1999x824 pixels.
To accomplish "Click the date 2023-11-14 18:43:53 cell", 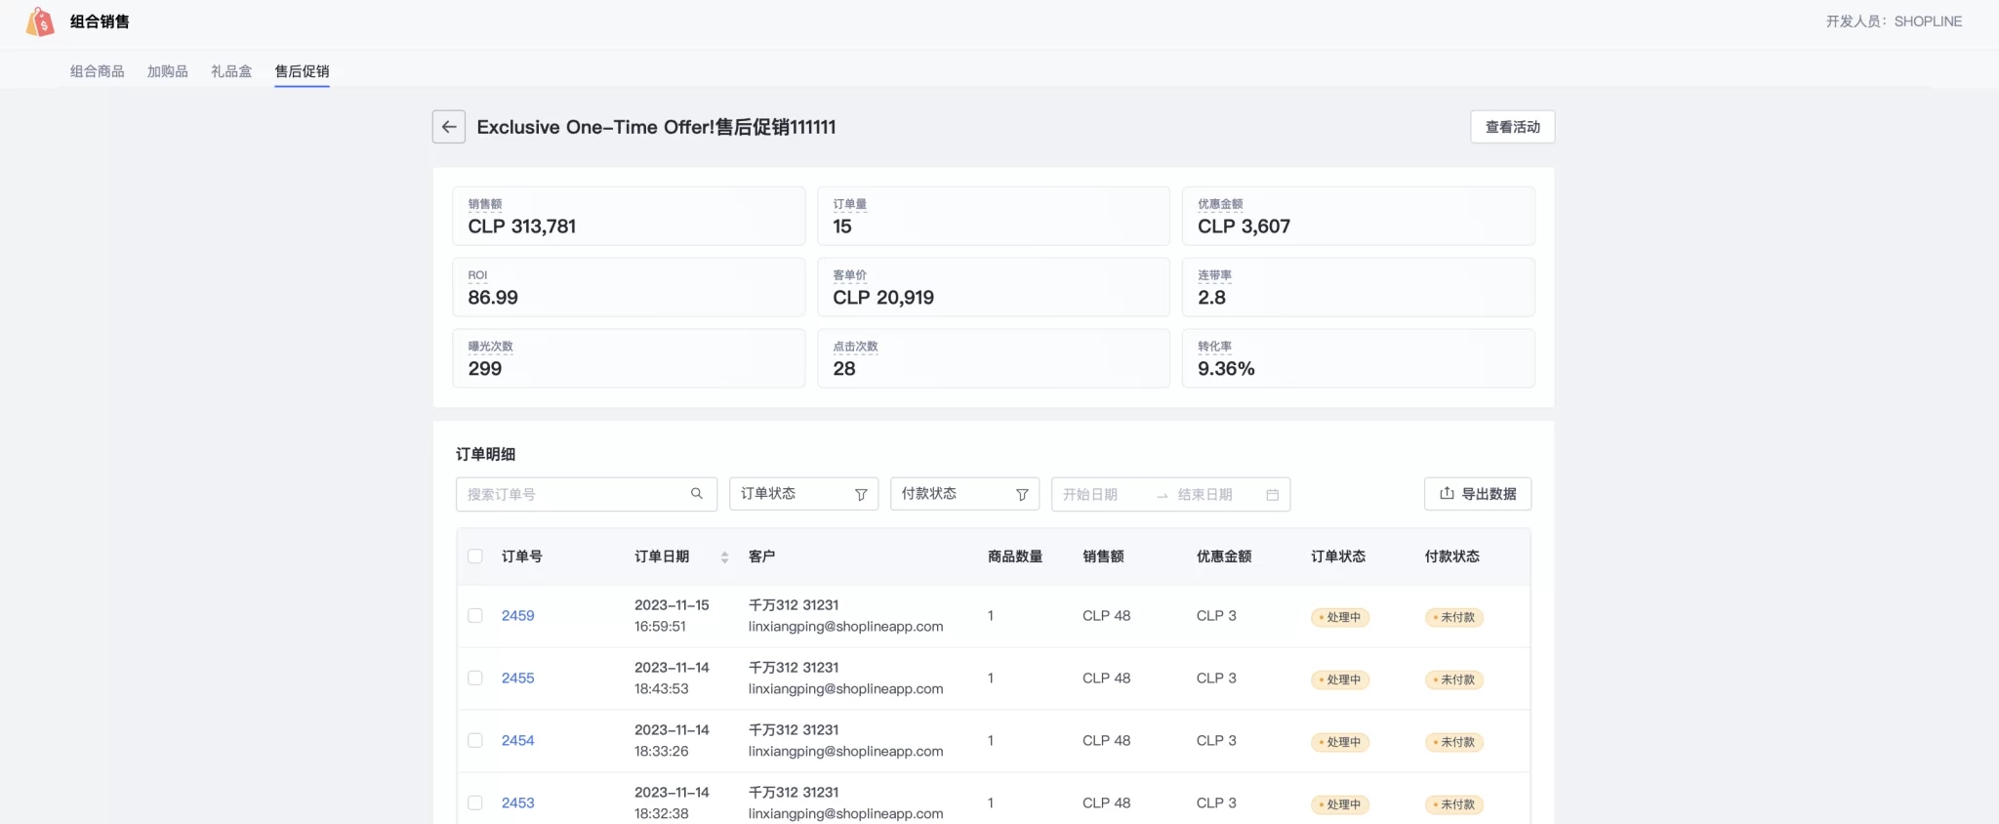I will (x=672, y=679).
